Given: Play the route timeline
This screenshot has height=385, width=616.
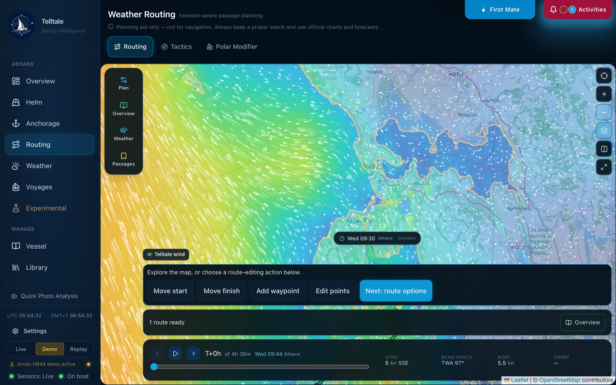Looking at the screenshot, I should click(175, 354).
